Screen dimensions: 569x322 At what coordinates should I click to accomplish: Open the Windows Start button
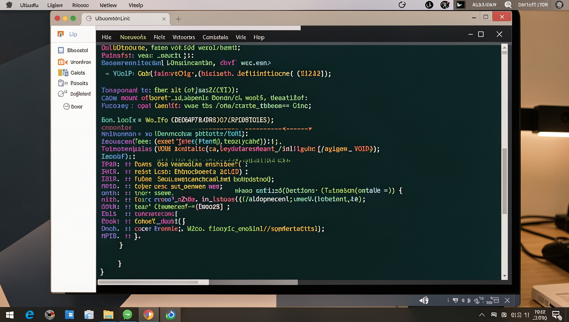(x=10, y=315)
